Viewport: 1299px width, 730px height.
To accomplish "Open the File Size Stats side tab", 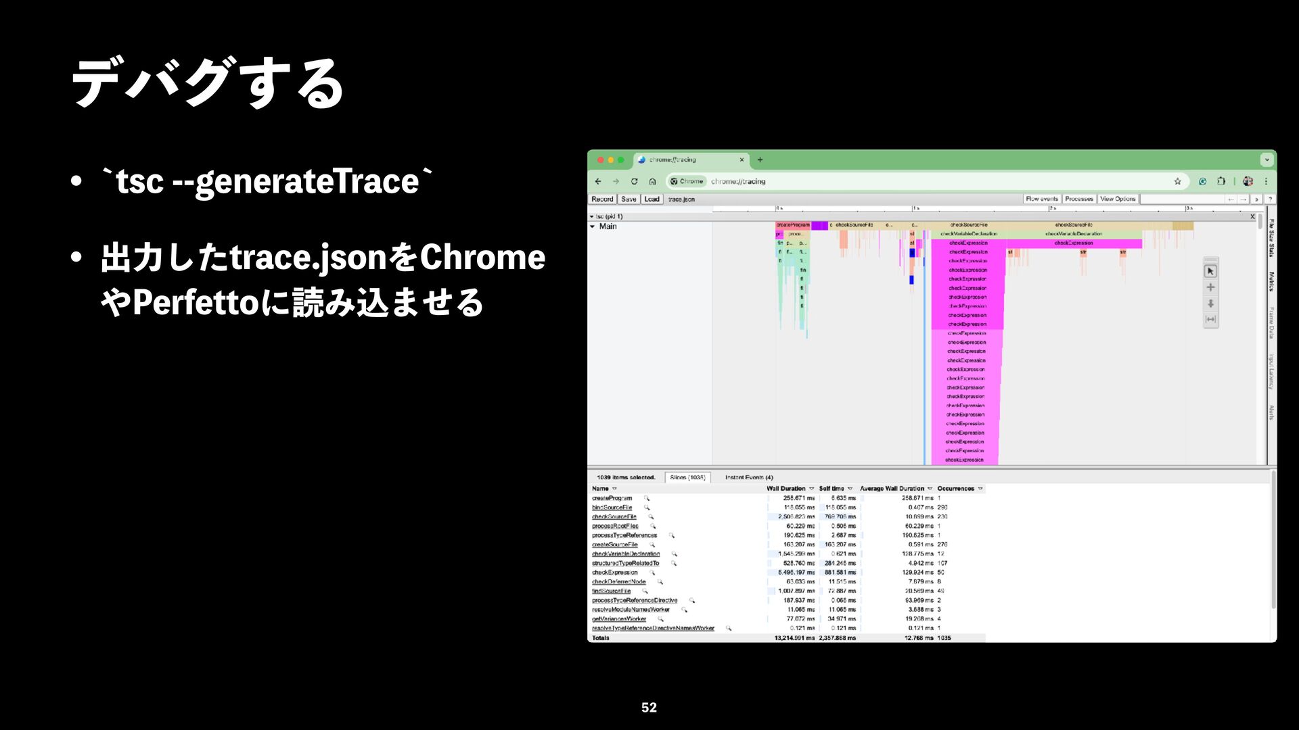I will click(1271, 237).
